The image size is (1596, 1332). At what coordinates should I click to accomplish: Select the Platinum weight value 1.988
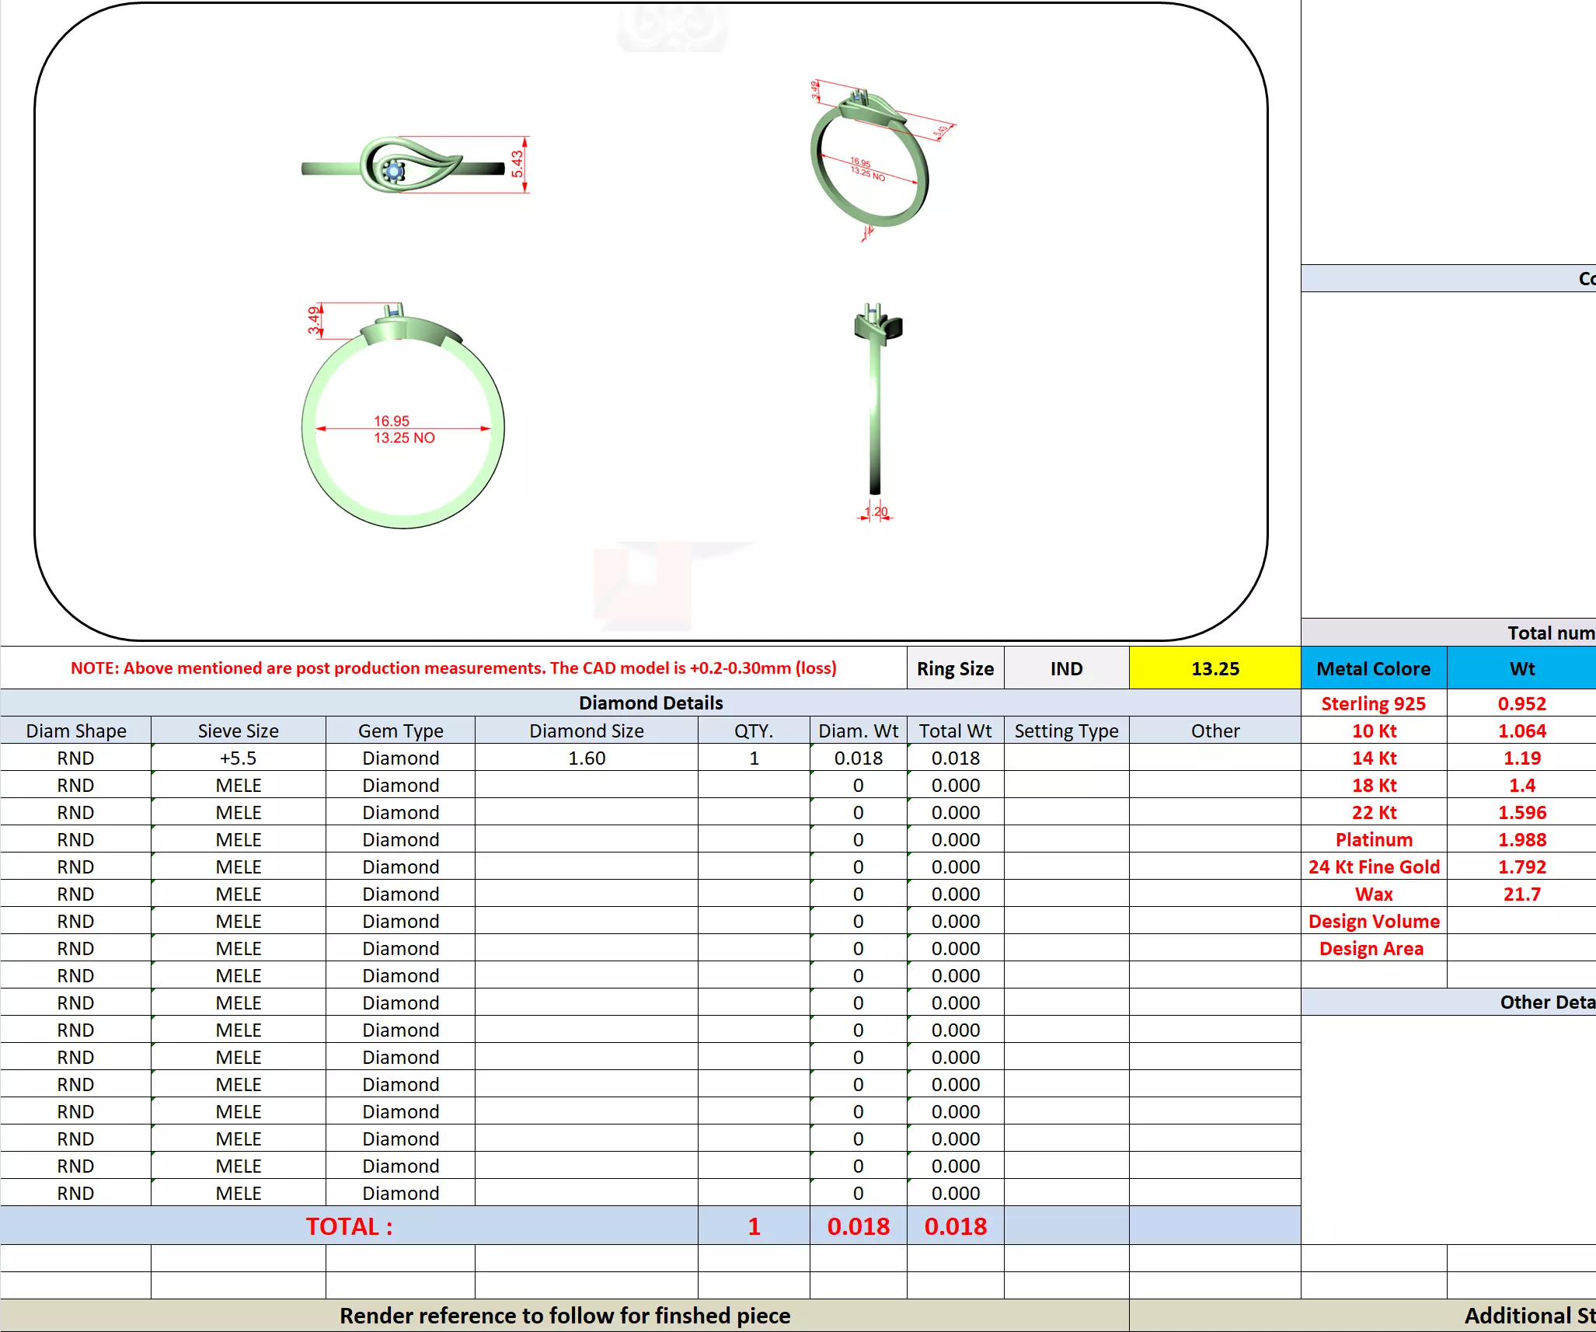pyautogui.click(x=1521, y=839)
